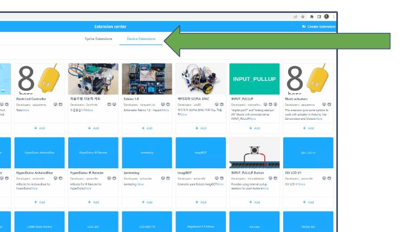Open More link in Fabino 1.0 description
The height and width of the screenshot is (232, 417).
point(165,110)
